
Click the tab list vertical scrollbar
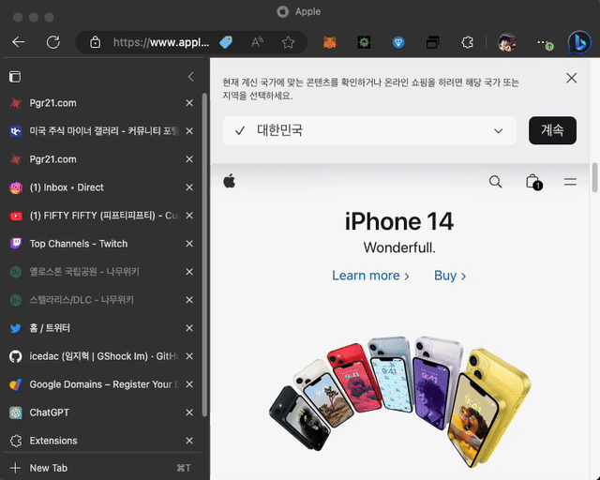(204, 255)
